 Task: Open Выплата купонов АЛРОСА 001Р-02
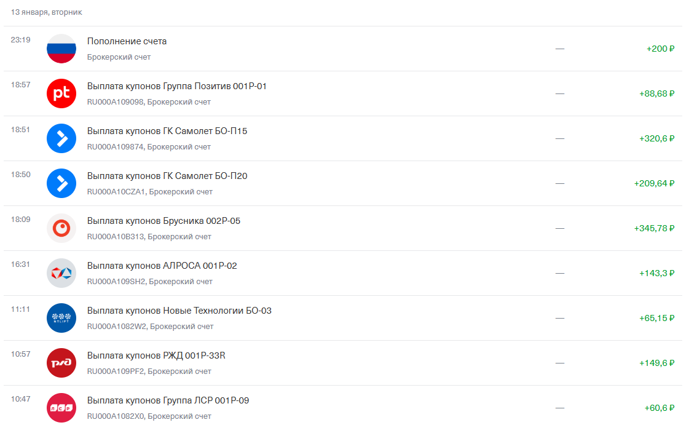coord(343,273)
